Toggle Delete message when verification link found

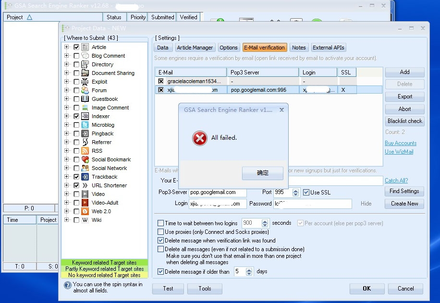point(161,241)
